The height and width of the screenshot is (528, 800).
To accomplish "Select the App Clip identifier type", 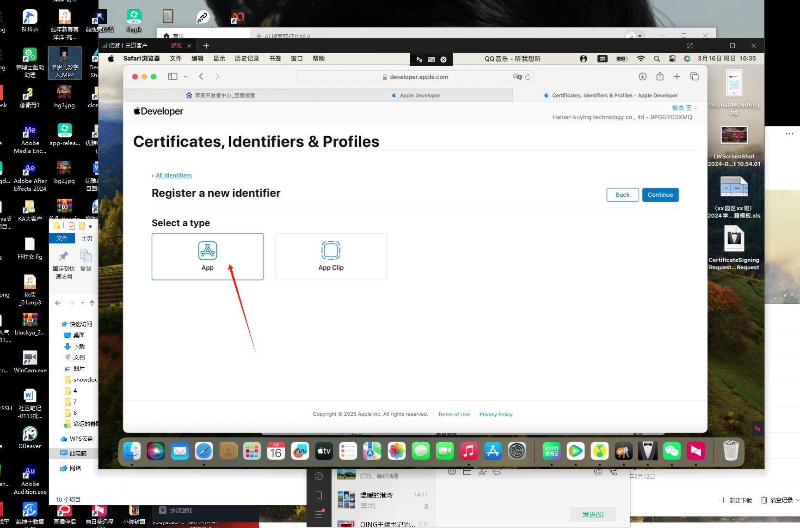I will tap(331, 256).
